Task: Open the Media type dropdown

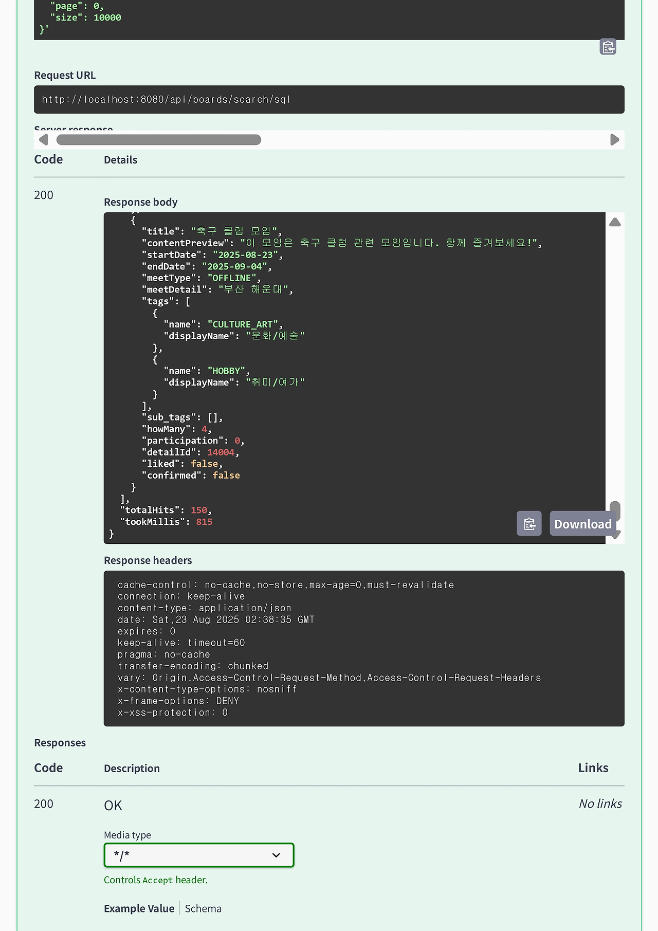Action: point(199,855)
